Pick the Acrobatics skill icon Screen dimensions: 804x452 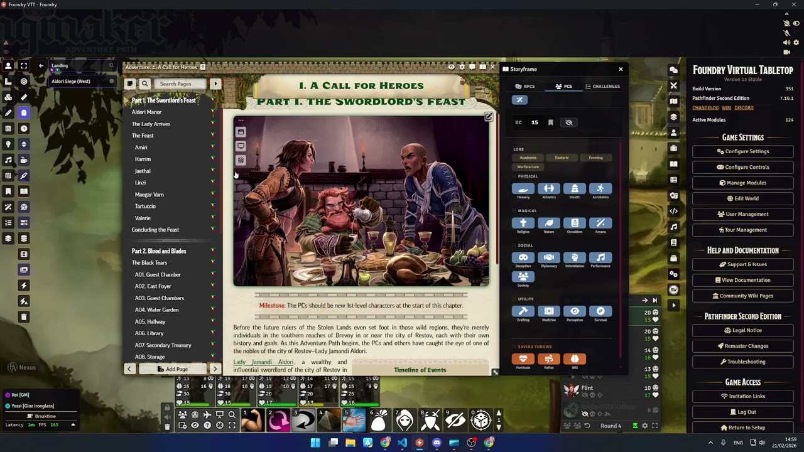point(600,188)
